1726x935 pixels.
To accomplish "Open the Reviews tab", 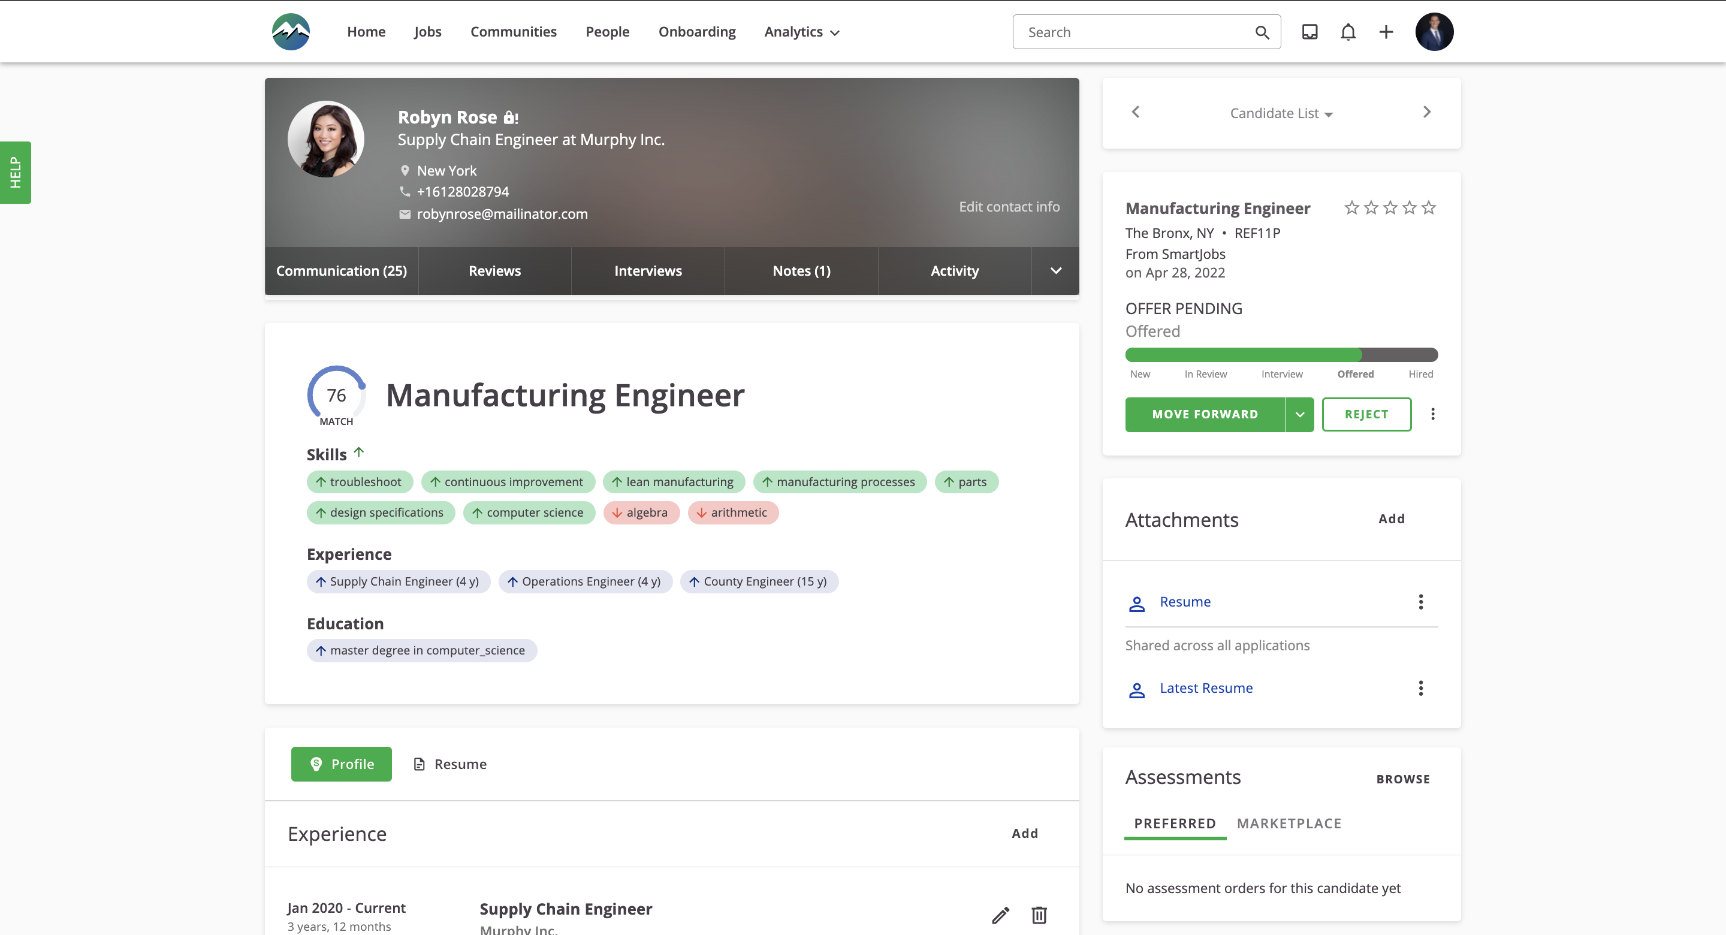I will (x=494, y=271).
